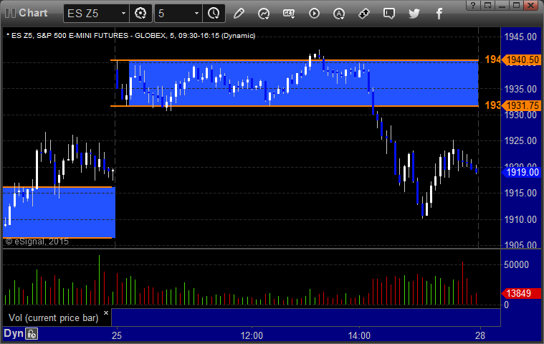
Task: Share chart via Facebook icon
Action: [439, 14]
